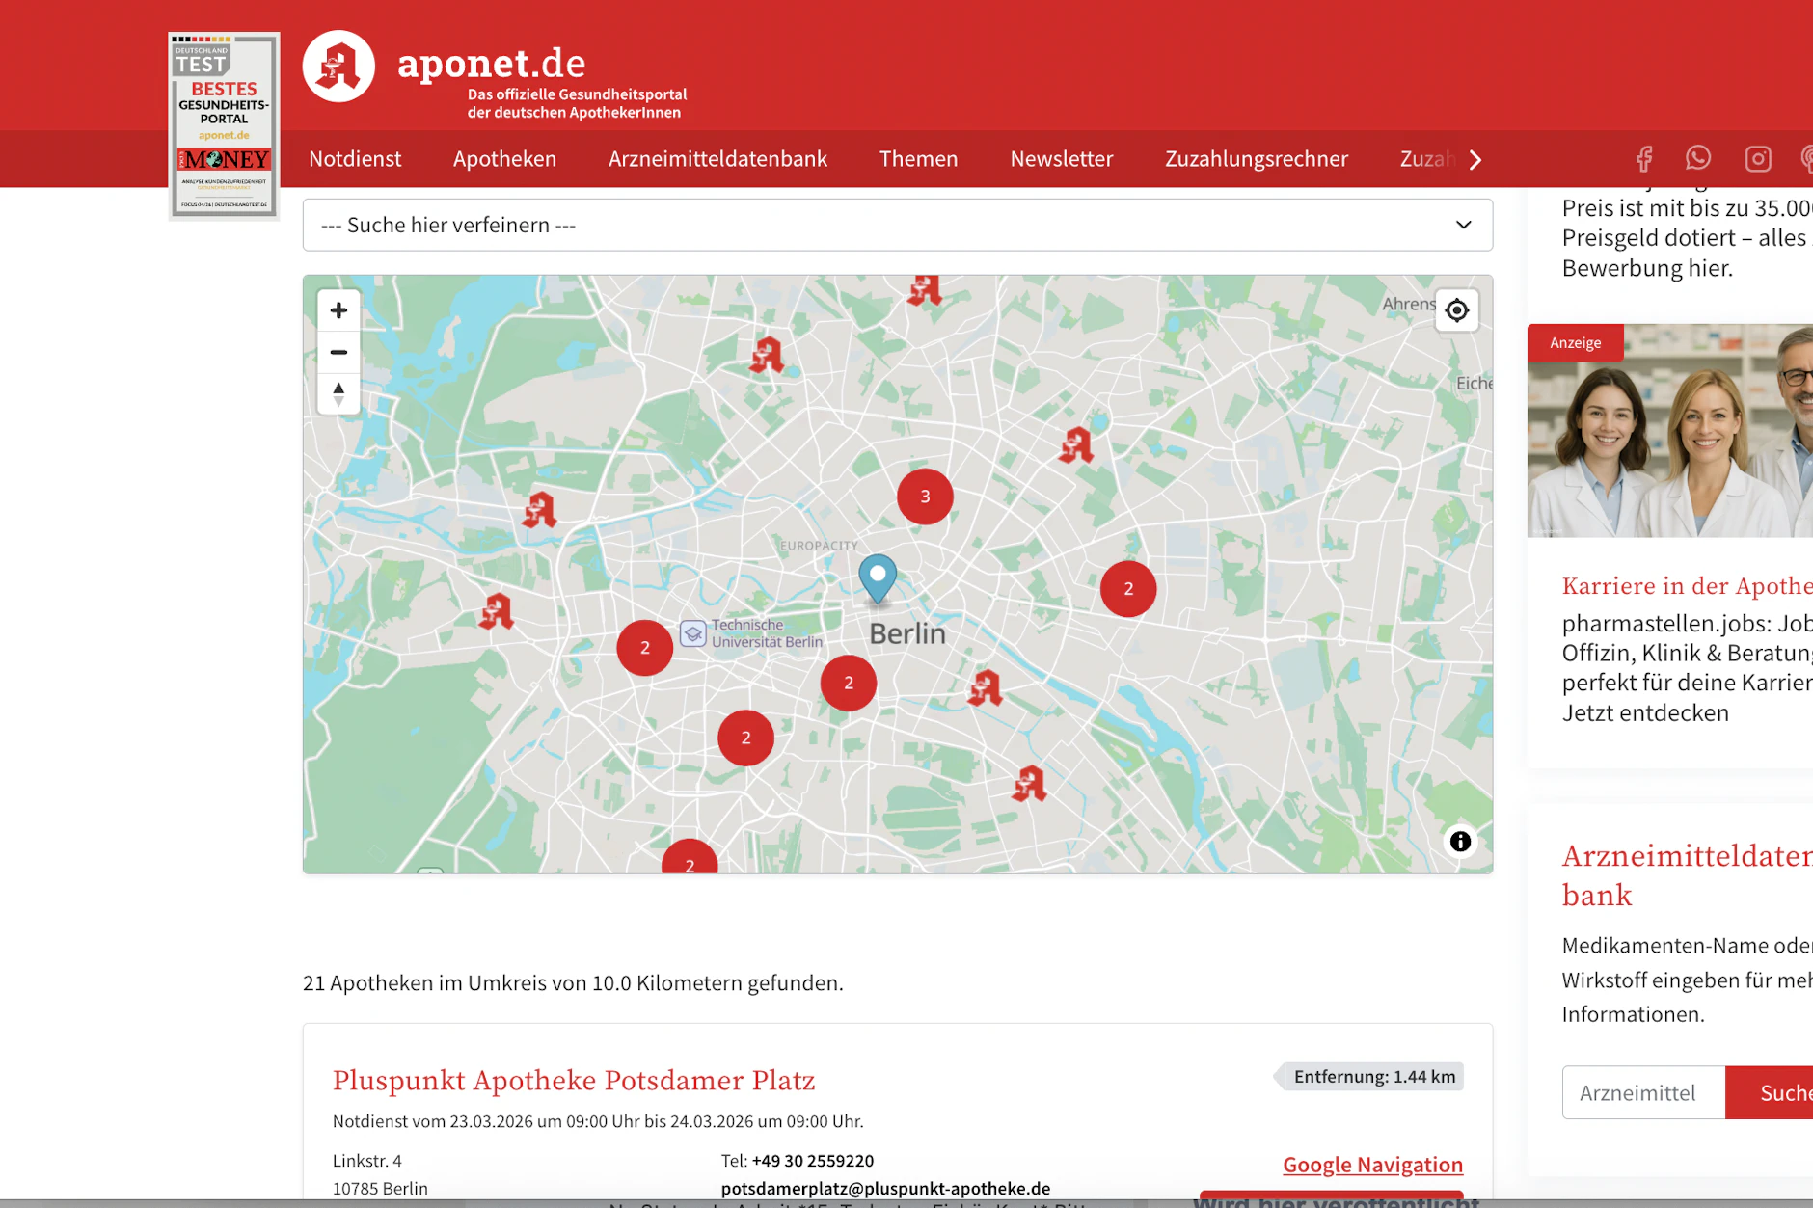Image resolution: width=1813 pixels, height=1208 pixels.
Task: Open the WhatsApp channel icon
Action: (x=1698, y=158)
